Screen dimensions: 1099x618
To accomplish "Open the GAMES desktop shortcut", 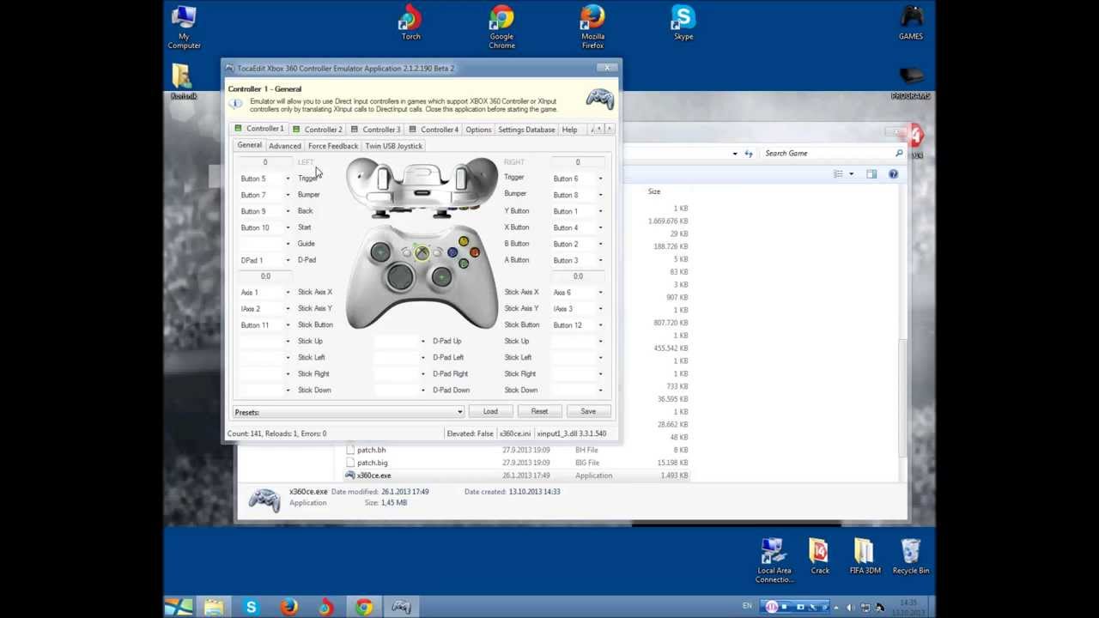I will pos(911,23).
